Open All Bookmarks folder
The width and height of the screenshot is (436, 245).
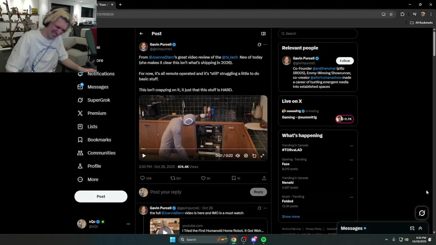(421, 23)
